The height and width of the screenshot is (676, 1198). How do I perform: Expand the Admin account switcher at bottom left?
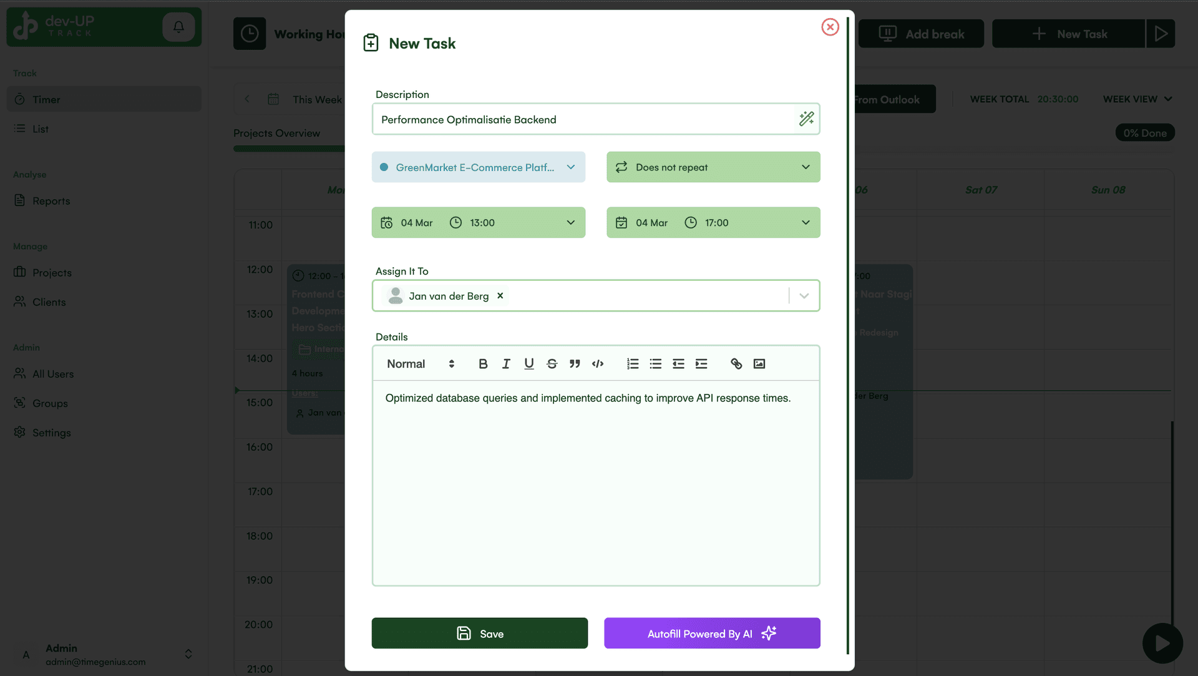click(x=188, y=654)
